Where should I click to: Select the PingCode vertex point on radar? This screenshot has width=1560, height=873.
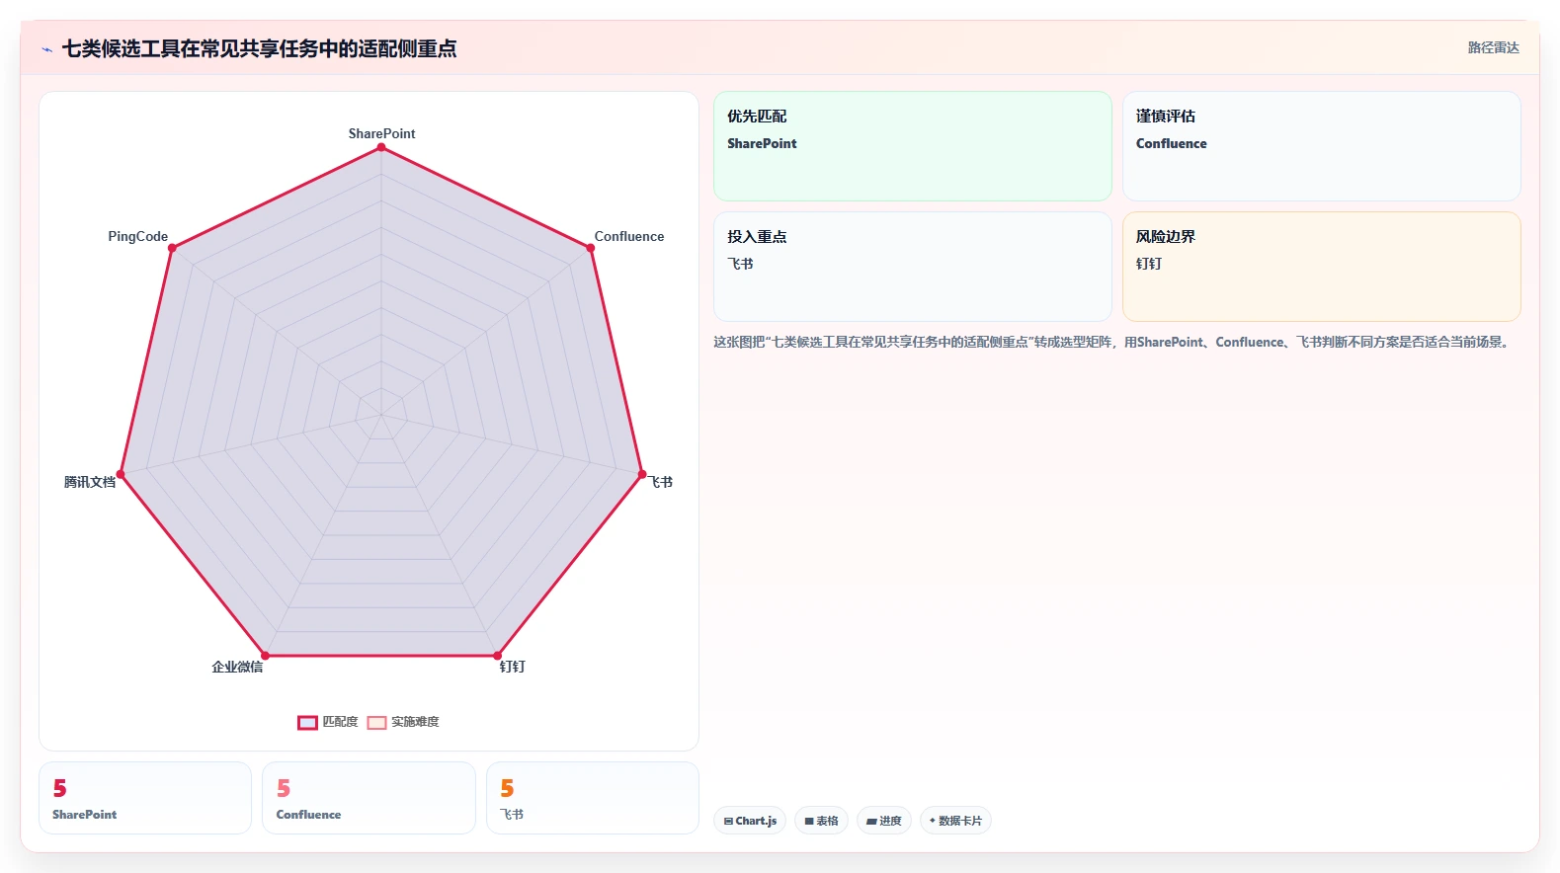pyautogui.click(x=172, y=248)
